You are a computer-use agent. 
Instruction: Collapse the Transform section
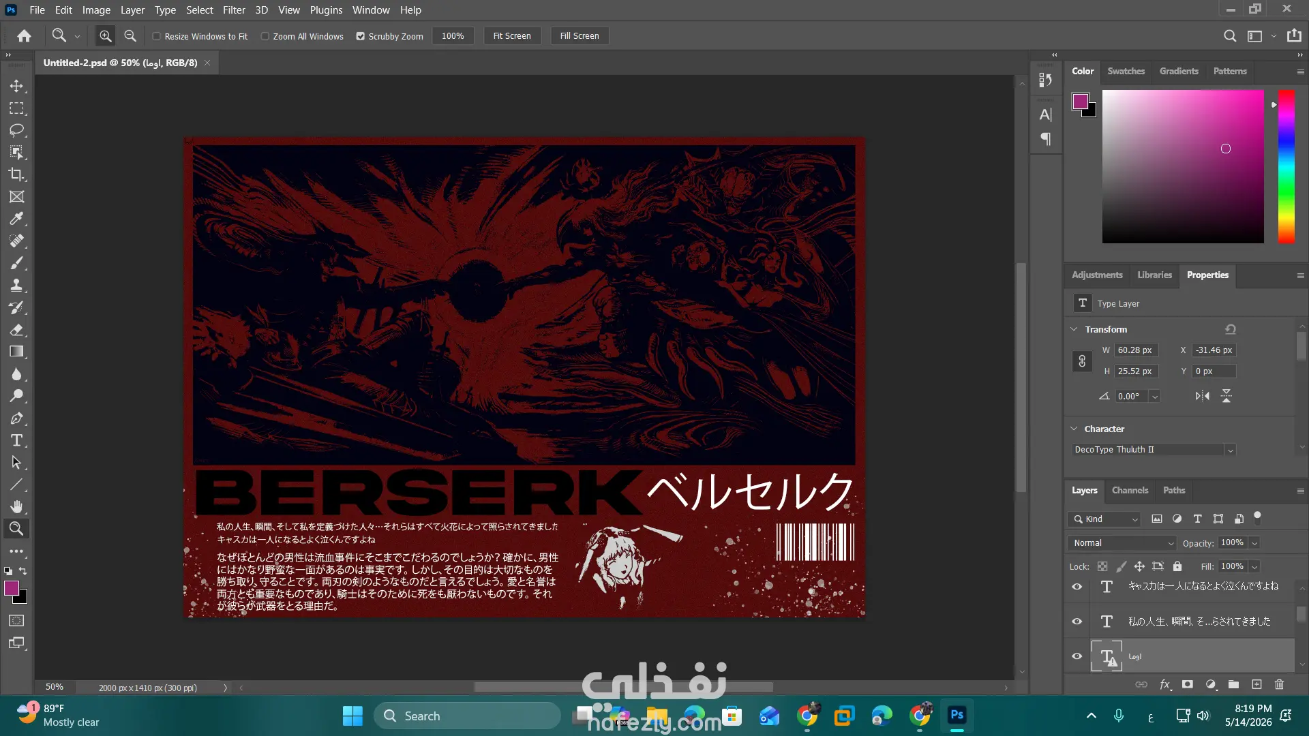(x=1074, y=329)
